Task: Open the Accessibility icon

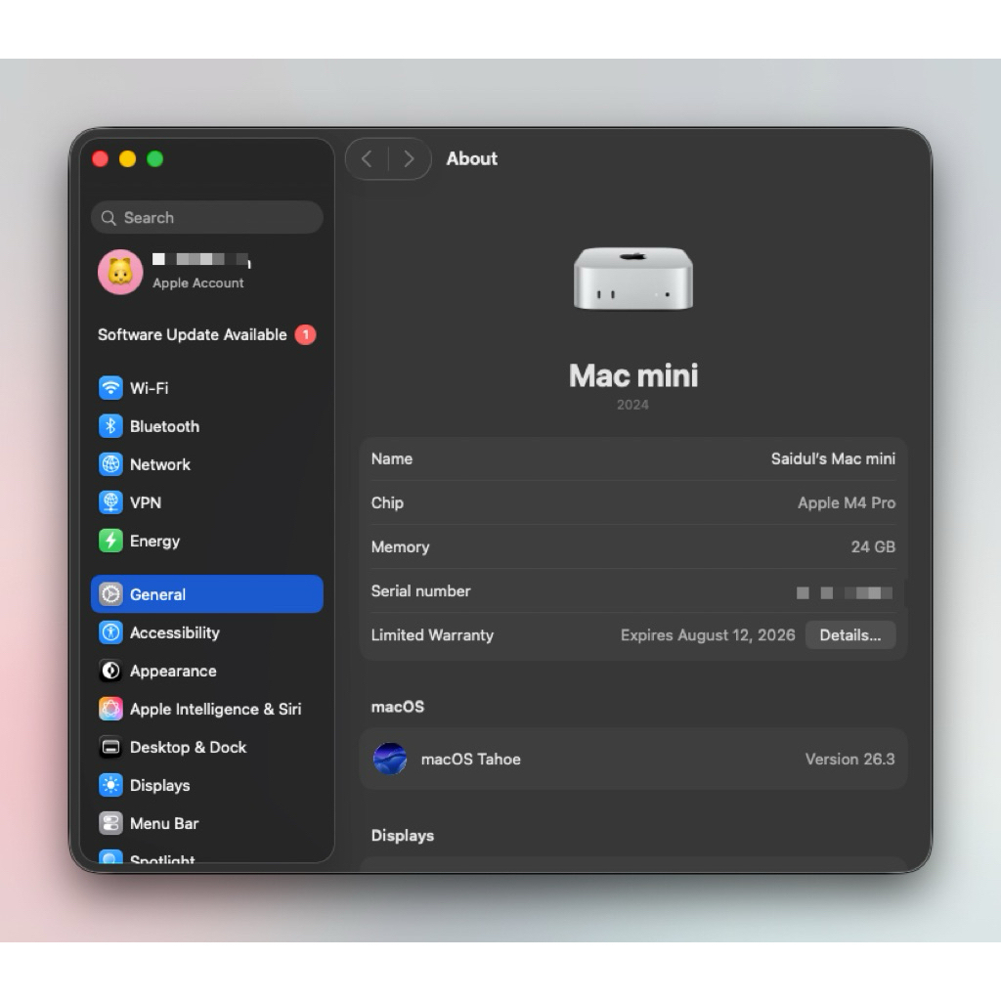Action: (x=110, y=632)
